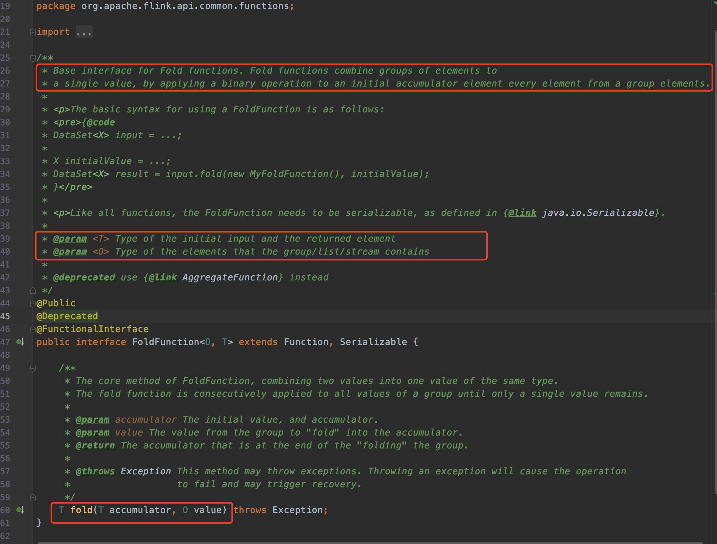717x544 pixels.
Task: Click the 'throws' keyword on line 60
Action: pyautogui.click(x=249, y=510)
